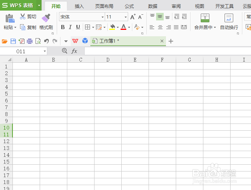Toggle italic formatting
Viewport: 251px width, 190px height.
pos(70,27)
